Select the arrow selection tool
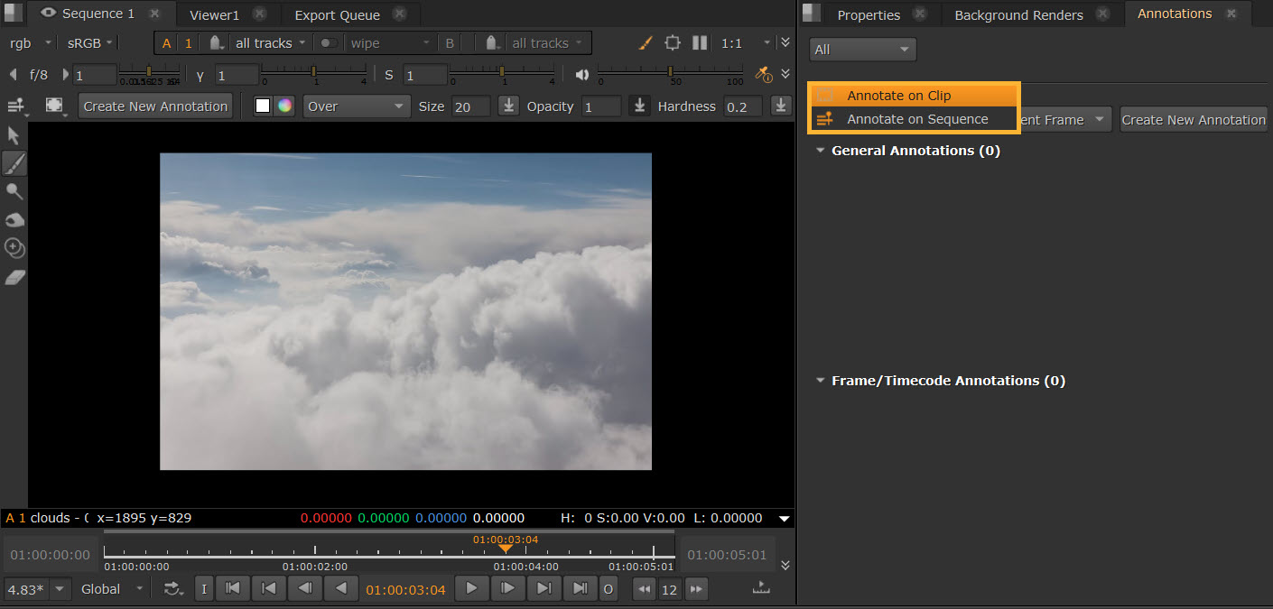The image size is (1273, 609). [x=14, y=135]
